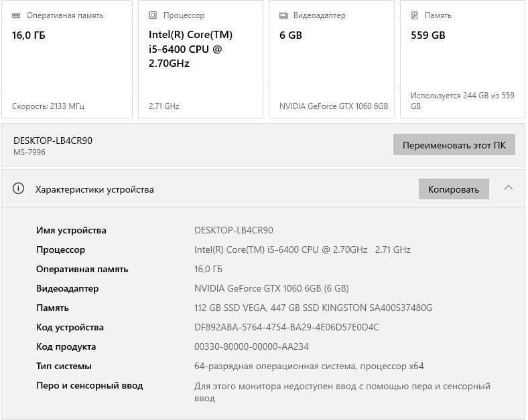Open the Память 559 GB card
Screen dimensions: 528x420
point(462,59)
